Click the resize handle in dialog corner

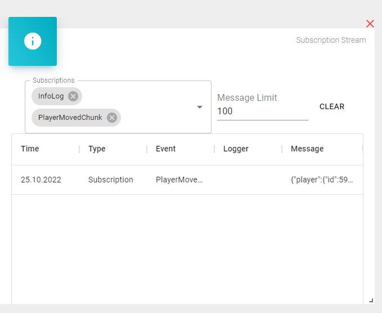point(371,301)
